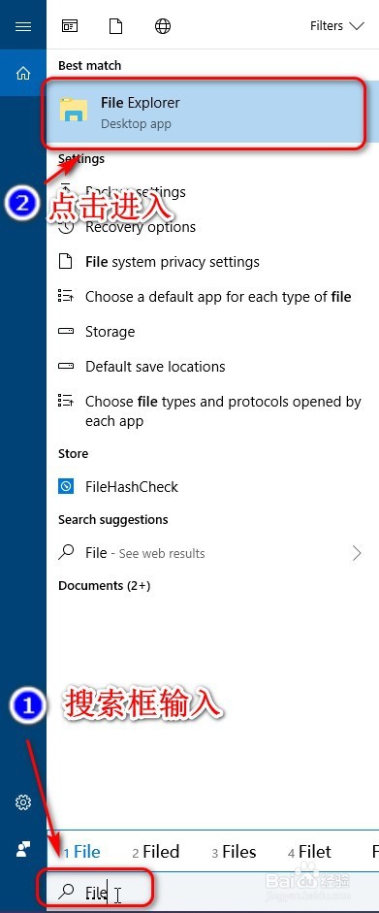Go to Home in the sidebar
379x913 pixels.
click(x=22, y=73)
